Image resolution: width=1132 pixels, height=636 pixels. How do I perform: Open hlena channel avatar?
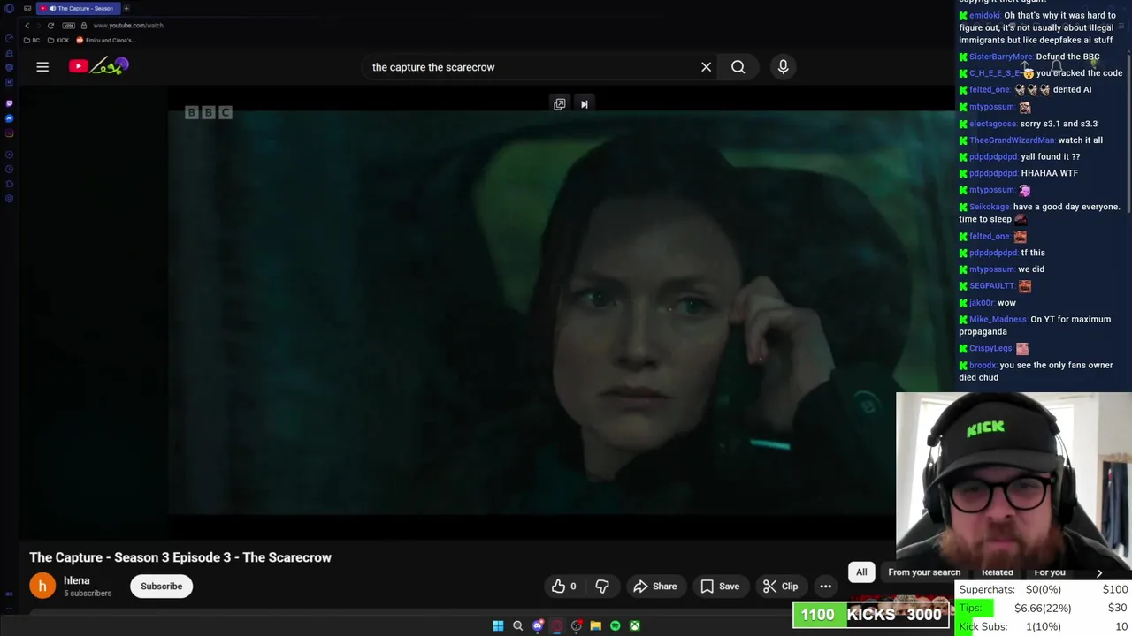42,586
